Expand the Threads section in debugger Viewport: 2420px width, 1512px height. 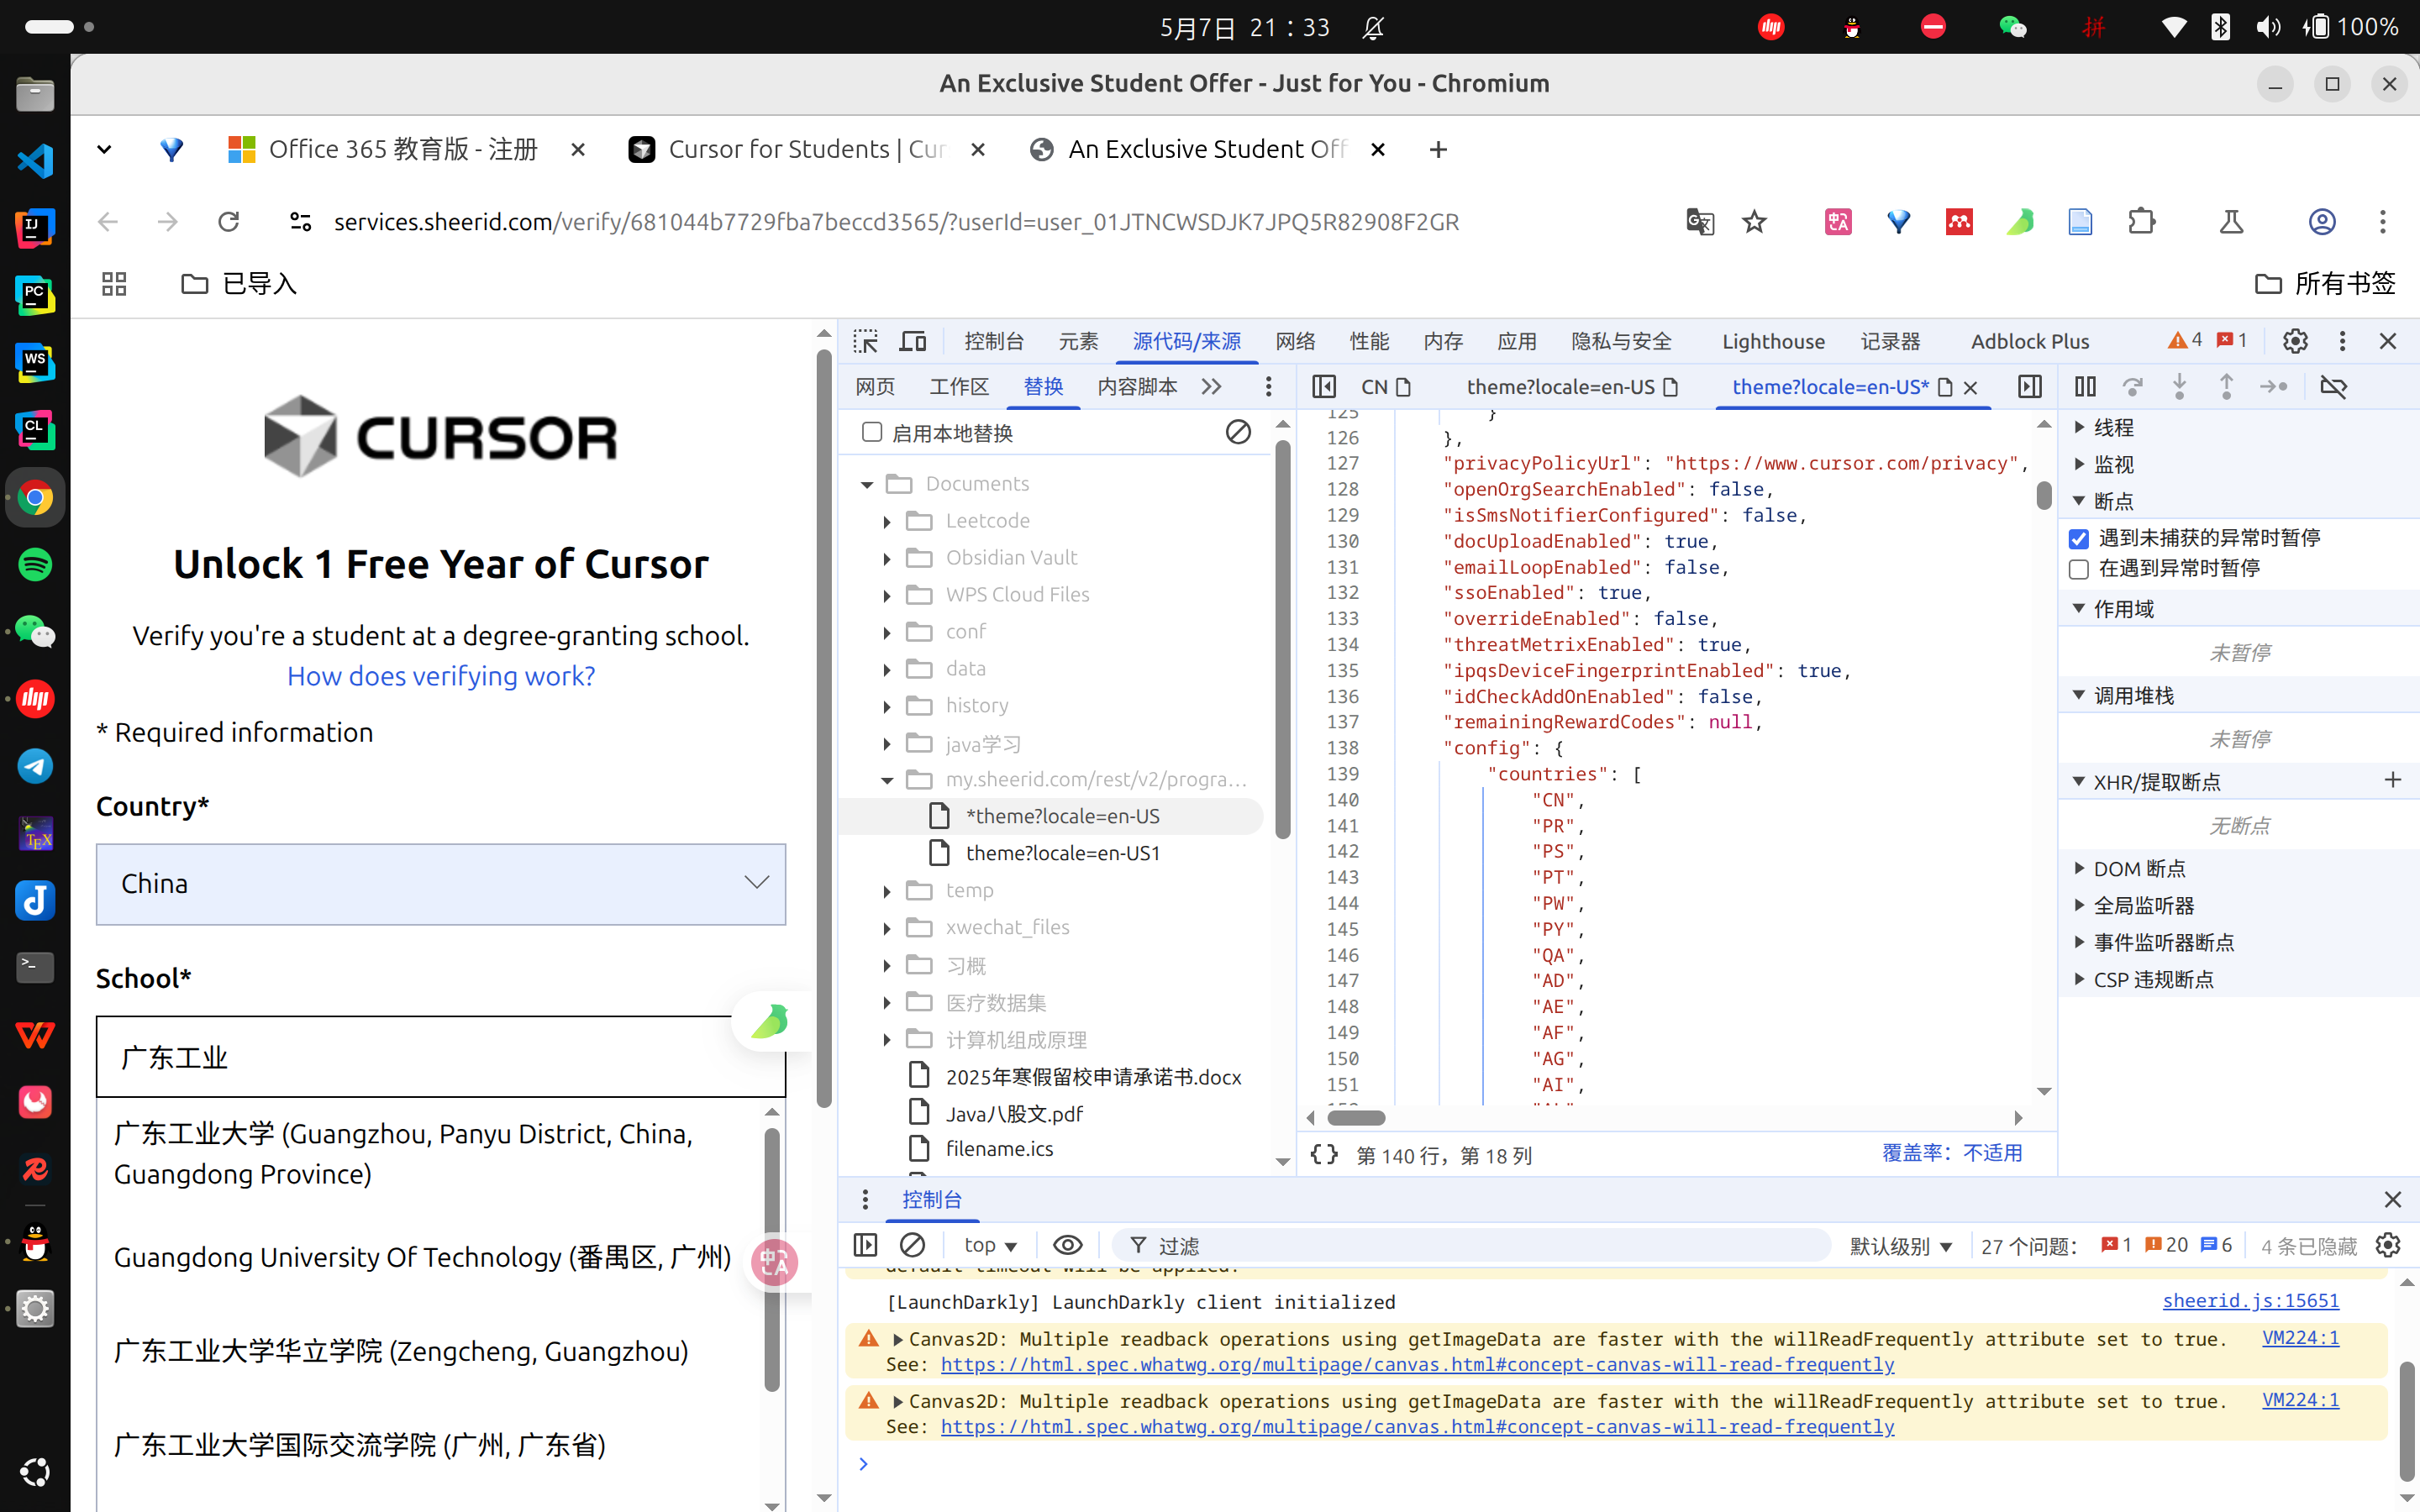2079,427
